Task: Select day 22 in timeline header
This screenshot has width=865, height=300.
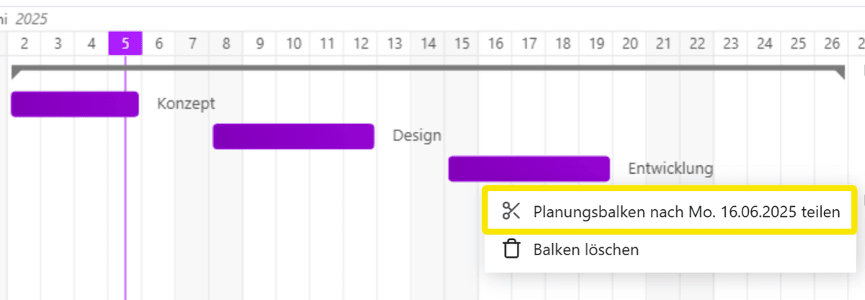Action: [x=697, y=43]
